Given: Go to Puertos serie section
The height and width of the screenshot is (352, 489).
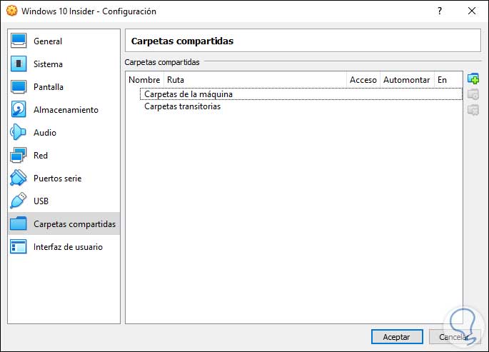Looking at the screenshot, I should 57,178.
